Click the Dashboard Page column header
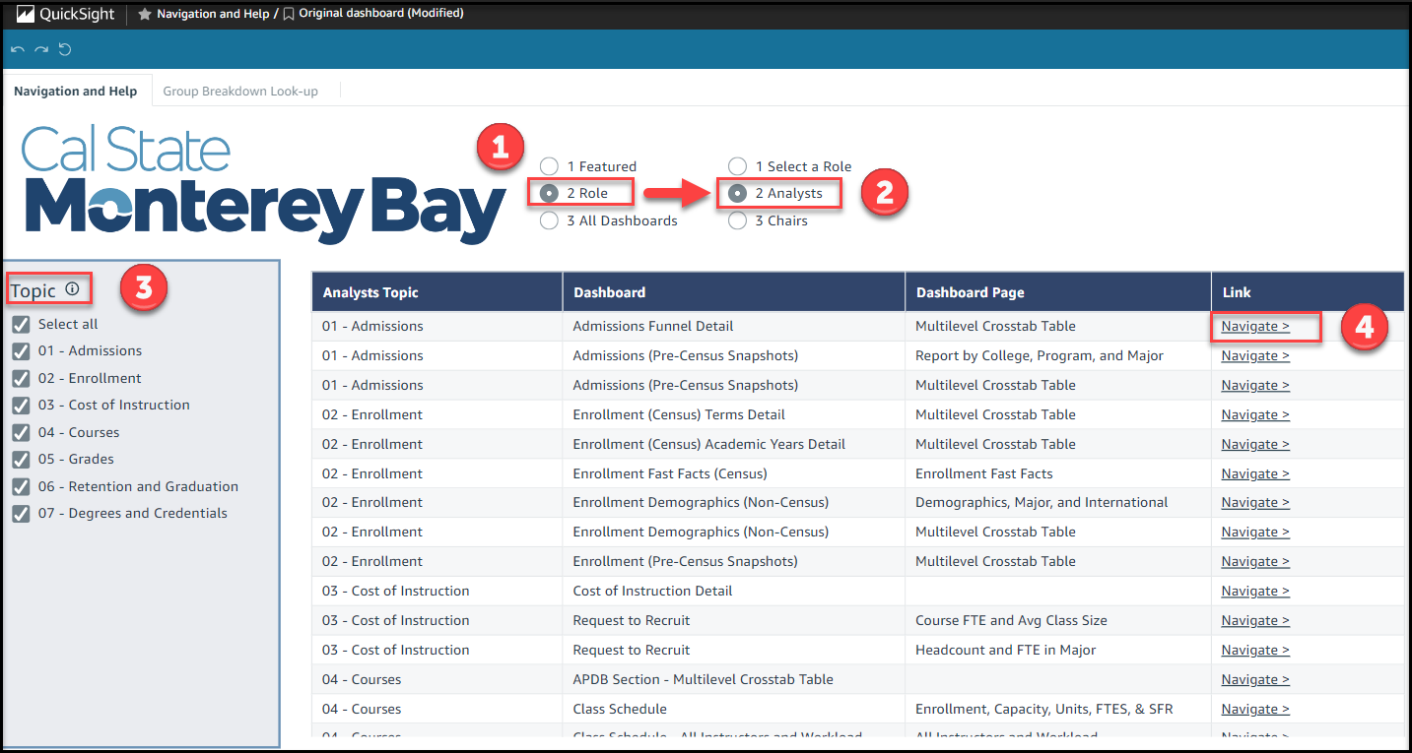Image resolution: width=1412 pixels, height=753 pixels. click(x=970, y=292)
